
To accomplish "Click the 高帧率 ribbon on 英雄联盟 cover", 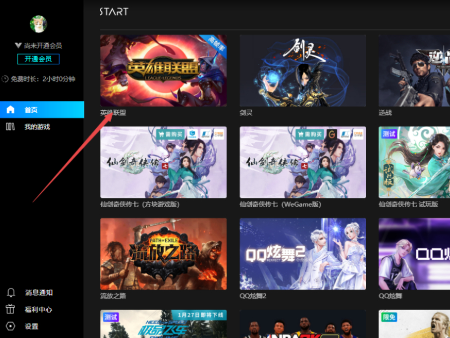I will click(x=216, y=44).
